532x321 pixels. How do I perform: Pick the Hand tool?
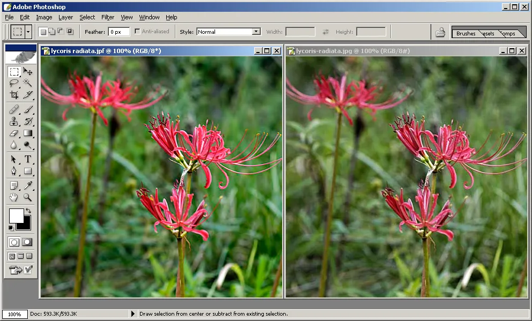pos(14,198)
